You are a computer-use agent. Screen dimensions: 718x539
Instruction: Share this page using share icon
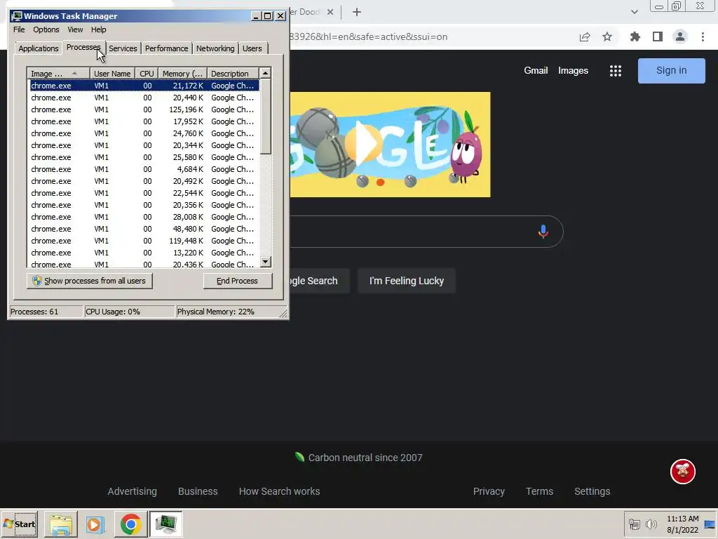click(585, 36)
